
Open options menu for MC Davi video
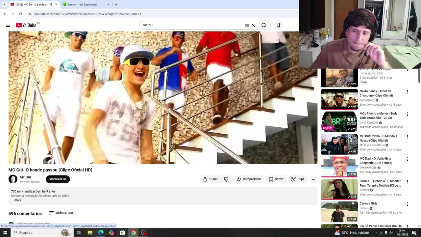(407, 159)
